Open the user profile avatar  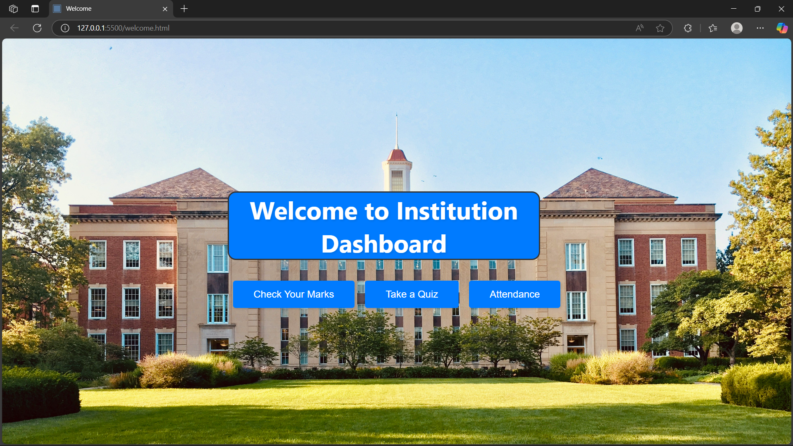click(736, 28)
